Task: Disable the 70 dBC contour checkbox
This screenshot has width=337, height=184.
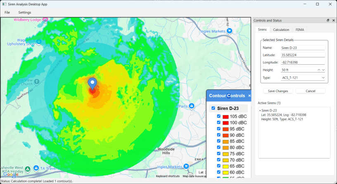Action: 218,160
